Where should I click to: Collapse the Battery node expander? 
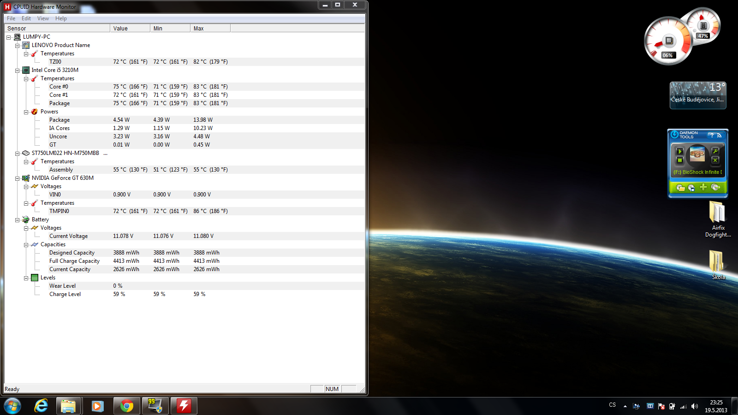[17, 220]
